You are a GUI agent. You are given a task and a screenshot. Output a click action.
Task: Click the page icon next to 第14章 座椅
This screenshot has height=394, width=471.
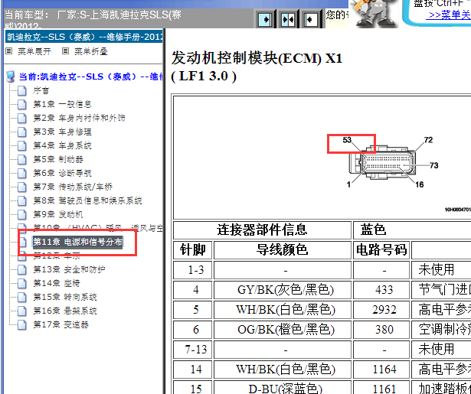tap(22, 283)
